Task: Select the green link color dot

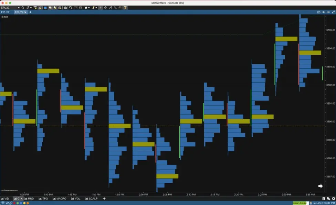Action: 18,203
